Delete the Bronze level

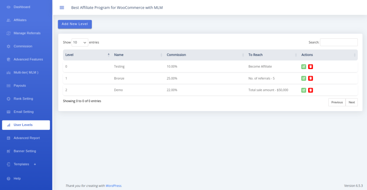(x=311, y=78)
